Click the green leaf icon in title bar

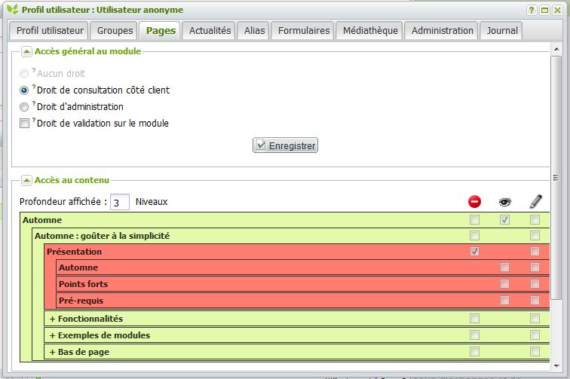click(x=12, y=10)
